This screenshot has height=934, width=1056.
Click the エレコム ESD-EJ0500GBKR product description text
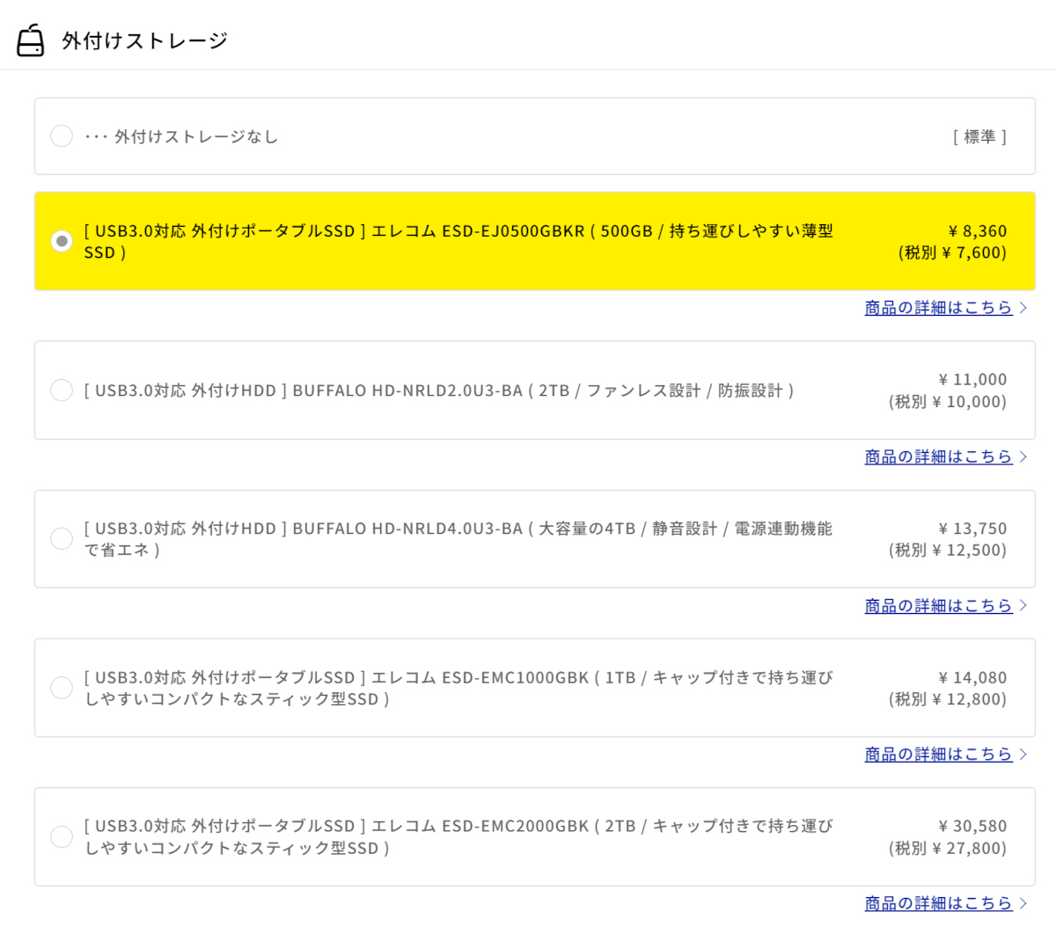[x=458, y=242]
